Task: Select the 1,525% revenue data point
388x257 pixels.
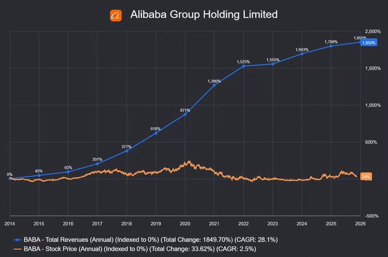Action: (x=244, y=66)
